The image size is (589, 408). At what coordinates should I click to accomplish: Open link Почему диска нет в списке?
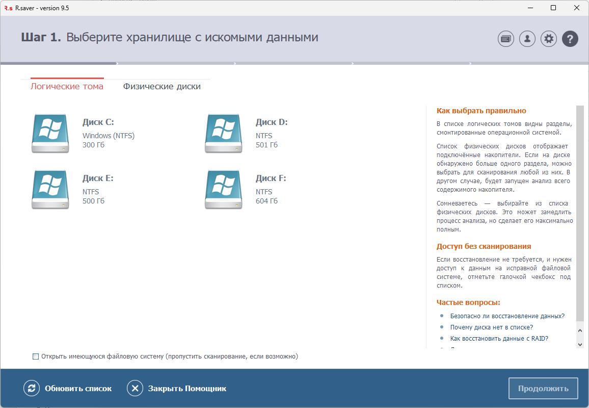pyautogui.click(x=491, y=327)
